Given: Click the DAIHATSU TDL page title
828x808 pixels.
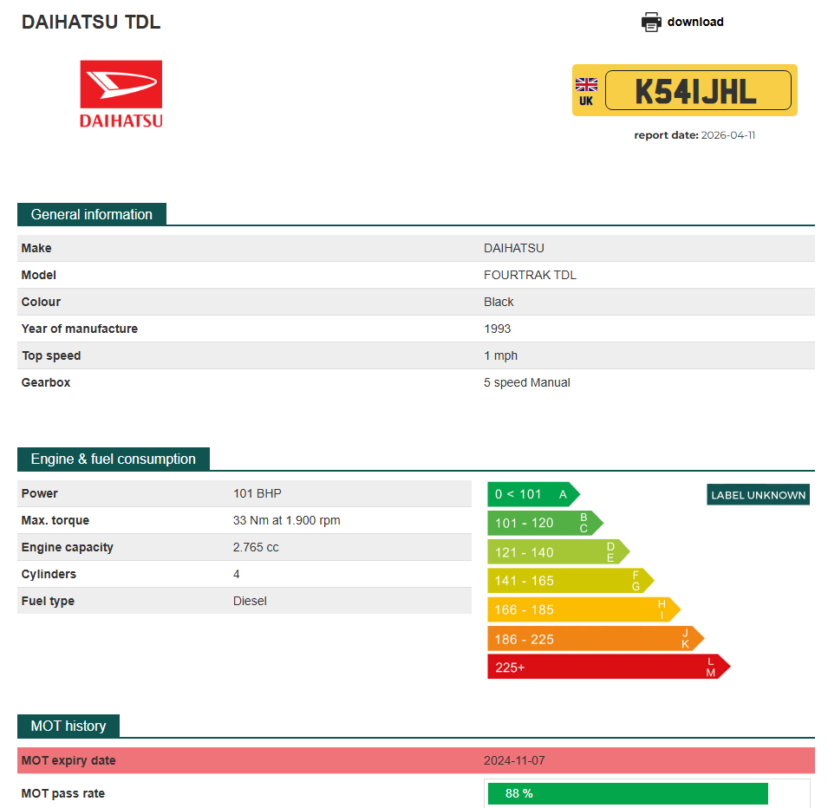Looking at the screenshot, I should point(91,23).
